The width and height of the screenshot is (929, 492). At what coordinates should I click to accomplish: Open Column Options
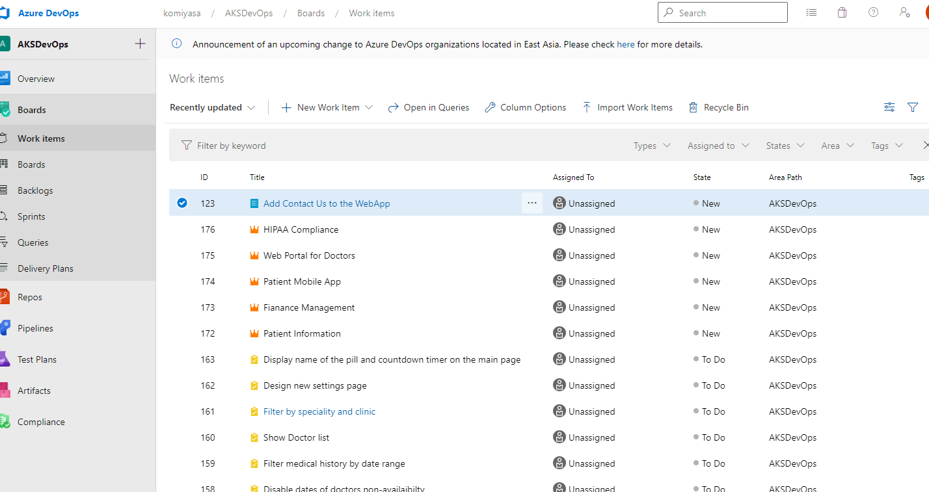(x=526, y=107)
